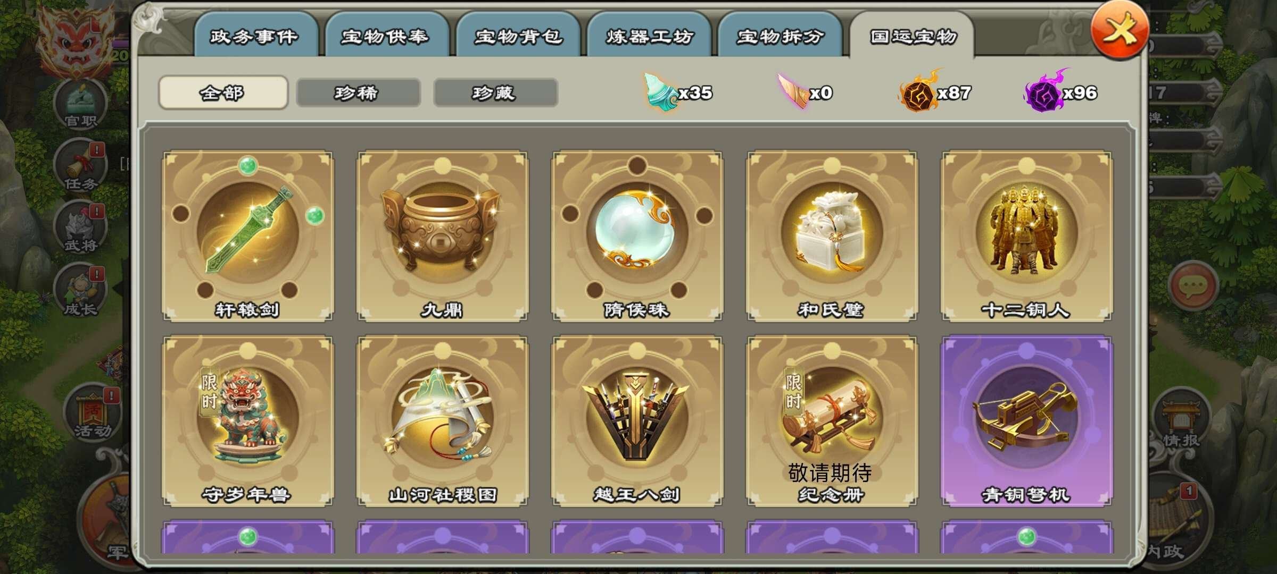Select the 越王八剑 sword rack treasure
Screen dimensions: 1277x574
tap(637, 420)
